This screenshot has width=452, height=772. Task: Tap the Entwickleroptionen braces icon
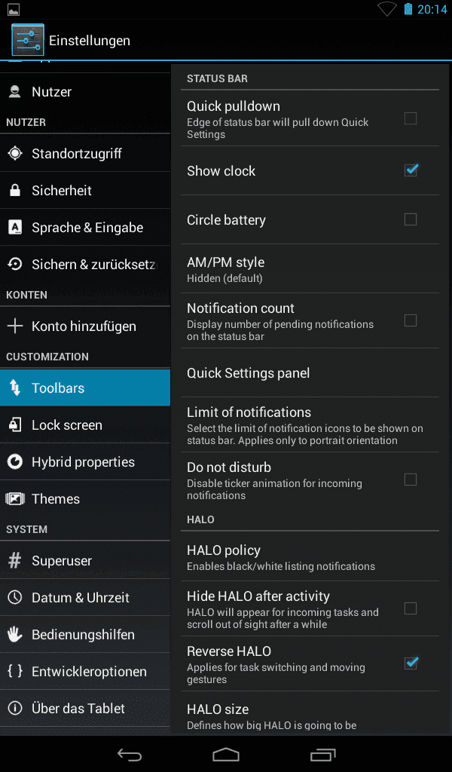coord(15,671)
